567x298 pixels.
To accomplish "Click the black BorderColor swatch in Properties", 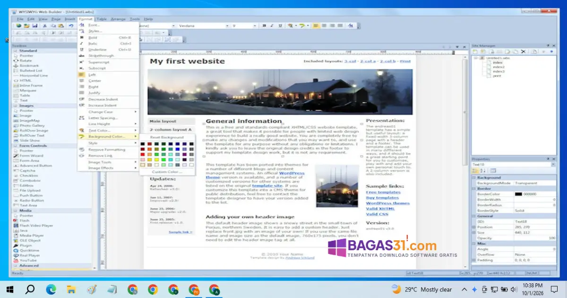I will (x=518, y=194).
